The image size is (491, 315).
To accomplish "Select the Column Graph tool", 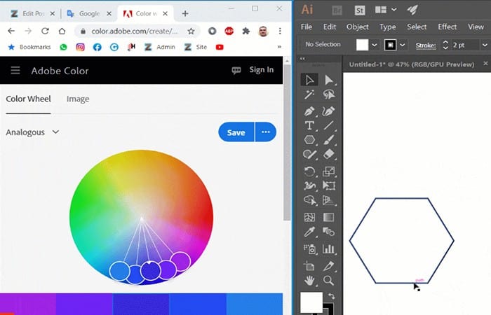I will click(x=328, y=248).
